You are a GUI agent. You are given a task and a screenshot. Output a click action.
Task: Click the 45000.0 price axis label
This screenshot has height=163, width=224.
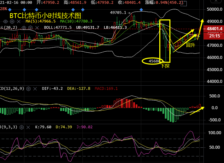(215, 69)
